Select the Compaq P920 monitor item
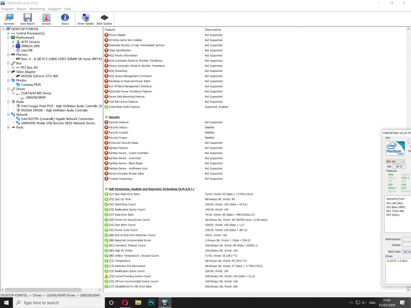 click(x=31, y=85)
